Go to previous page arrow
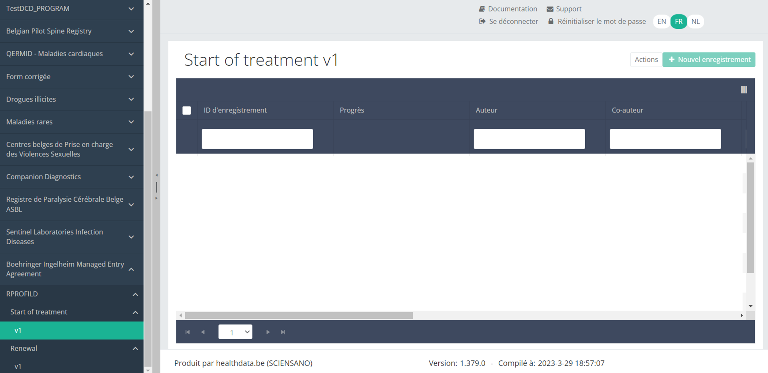This screenshot has height=373, width=768. [203, 332]
